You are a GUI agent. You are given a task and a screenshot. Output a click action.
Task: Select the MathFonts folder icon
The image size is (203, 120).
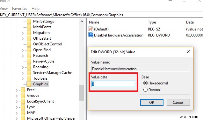point(29,27)
